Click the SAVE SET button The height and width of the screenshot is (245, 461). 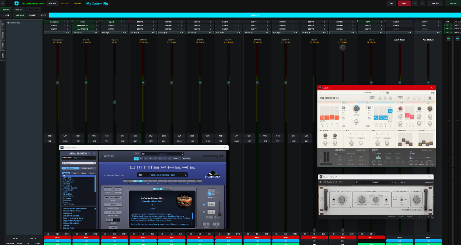click(x=6, y=10)
